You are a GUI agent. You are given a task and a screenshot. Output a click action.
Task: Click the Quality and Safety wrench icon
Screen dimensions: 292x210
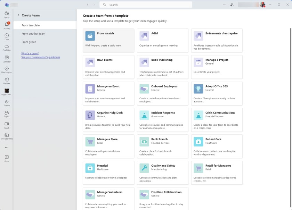(x=144, y=168)
